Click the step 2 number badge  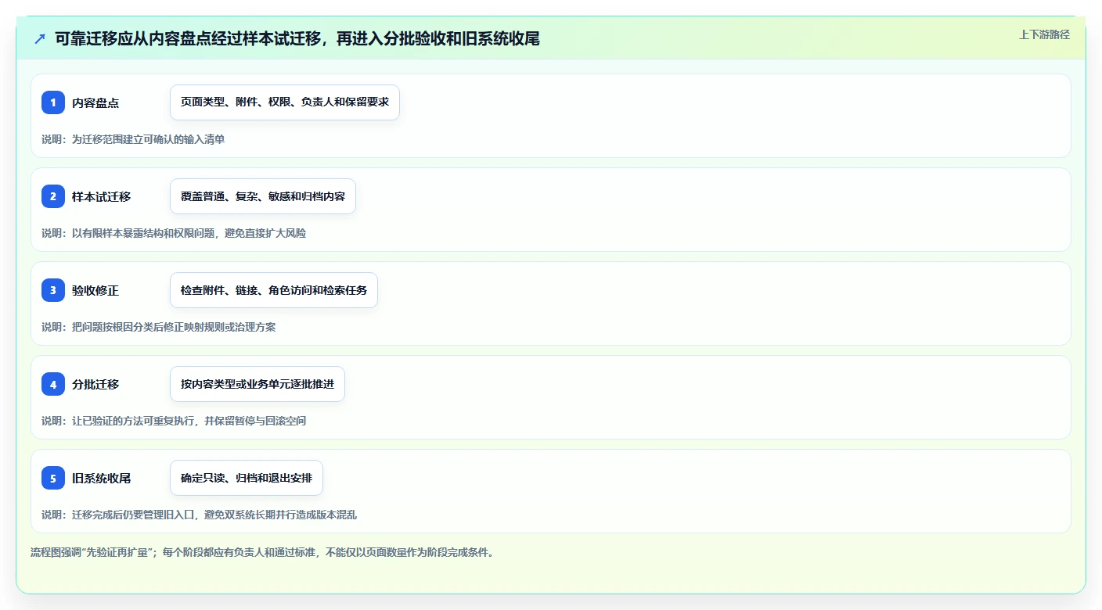pyautogui.click(x=53, y=196)
